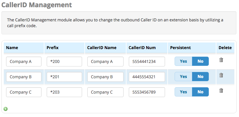Set Company B Persistent to No
239x117 pixels.
[200, 77]
